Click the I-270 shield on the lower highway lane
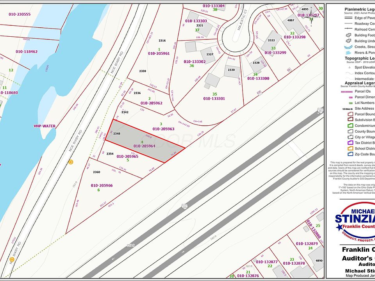 (184, 206)
